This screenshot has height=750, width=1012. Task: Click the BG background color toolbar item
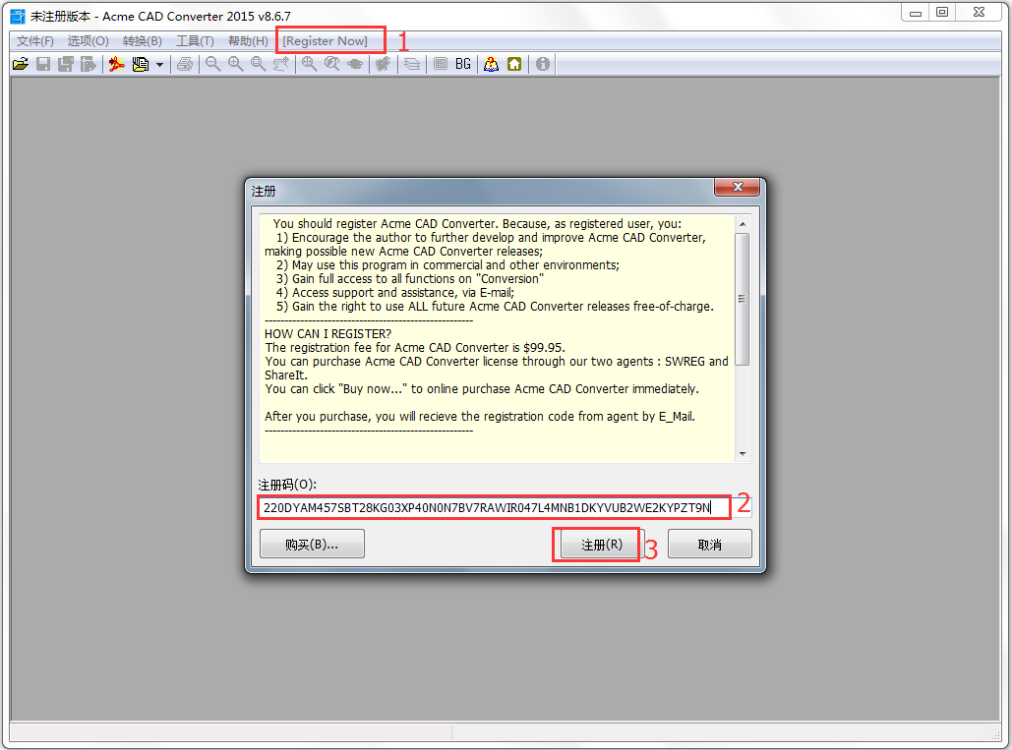[x=462, y=63]
